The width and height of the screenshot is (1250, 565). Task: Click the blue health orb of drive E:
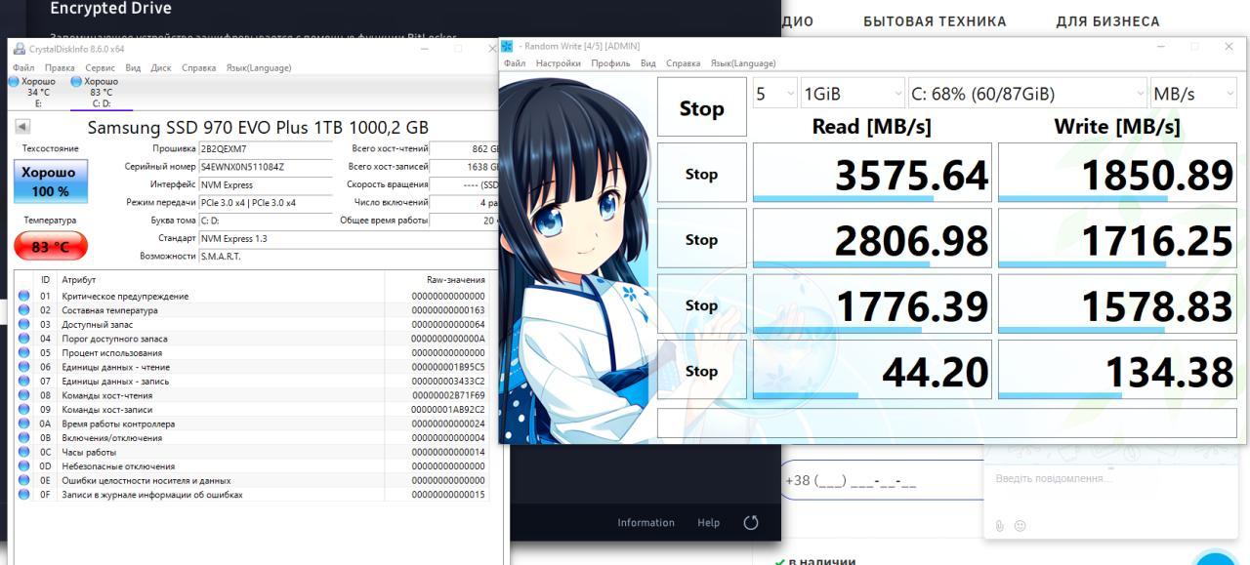[x=14, y=82]
